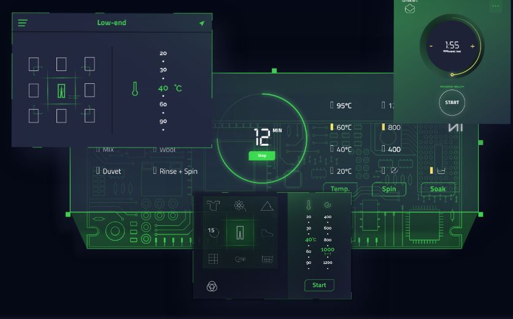513x319 pixels.
Task: Set spin speed to 1200 on scale
Action: [x=327, y=263]
